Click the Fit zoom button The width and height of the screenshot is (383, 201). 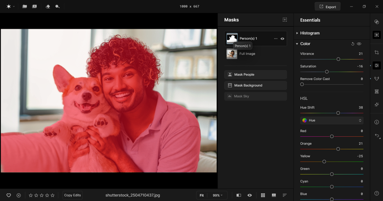click(202, 195)
